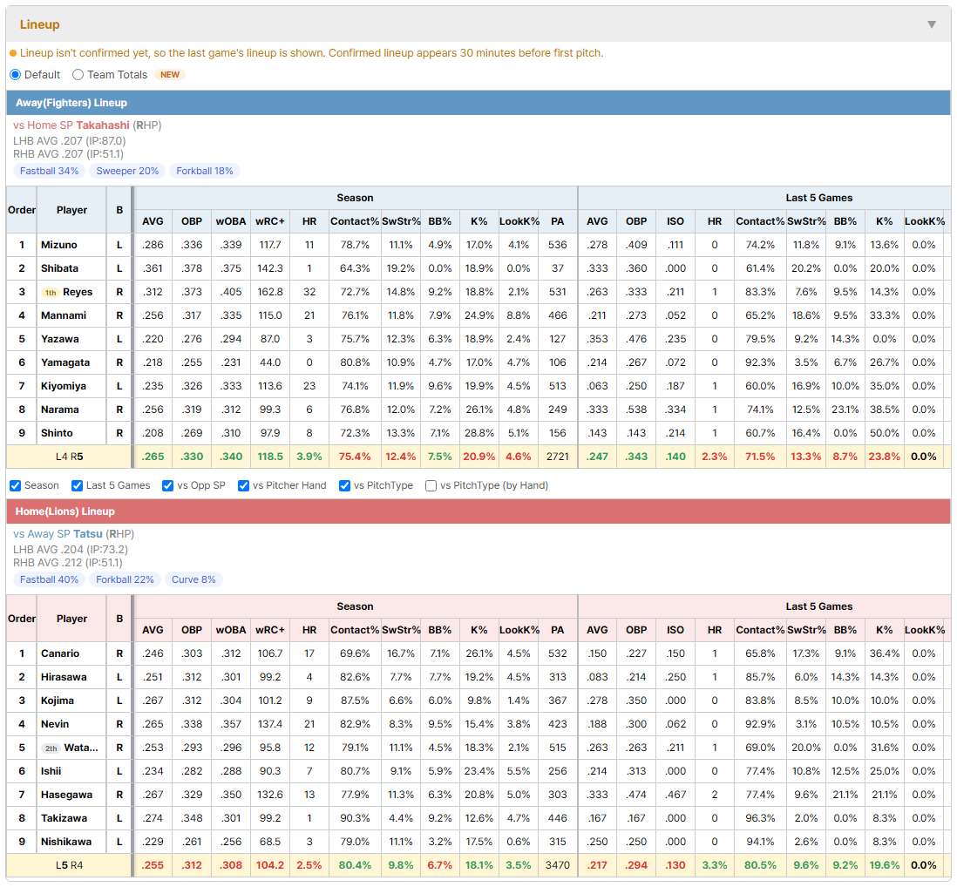Click player Hasegawa in Lions lineup
This screenshot has width=957, height=887.
tap(67, 795)
